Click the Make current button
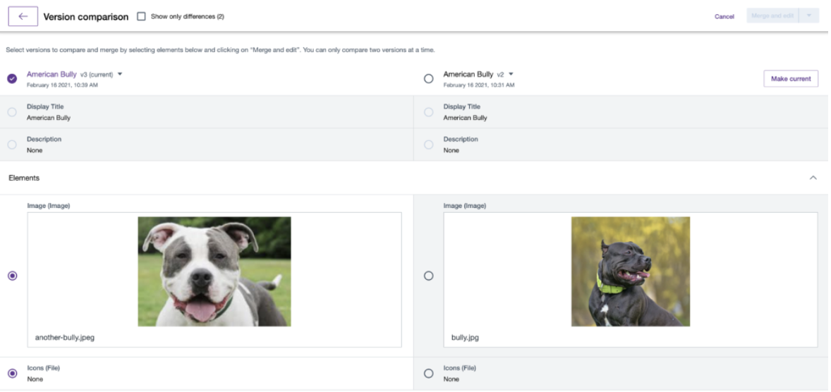Viewport: 831px width, 392px height. [x=790, y=79]
